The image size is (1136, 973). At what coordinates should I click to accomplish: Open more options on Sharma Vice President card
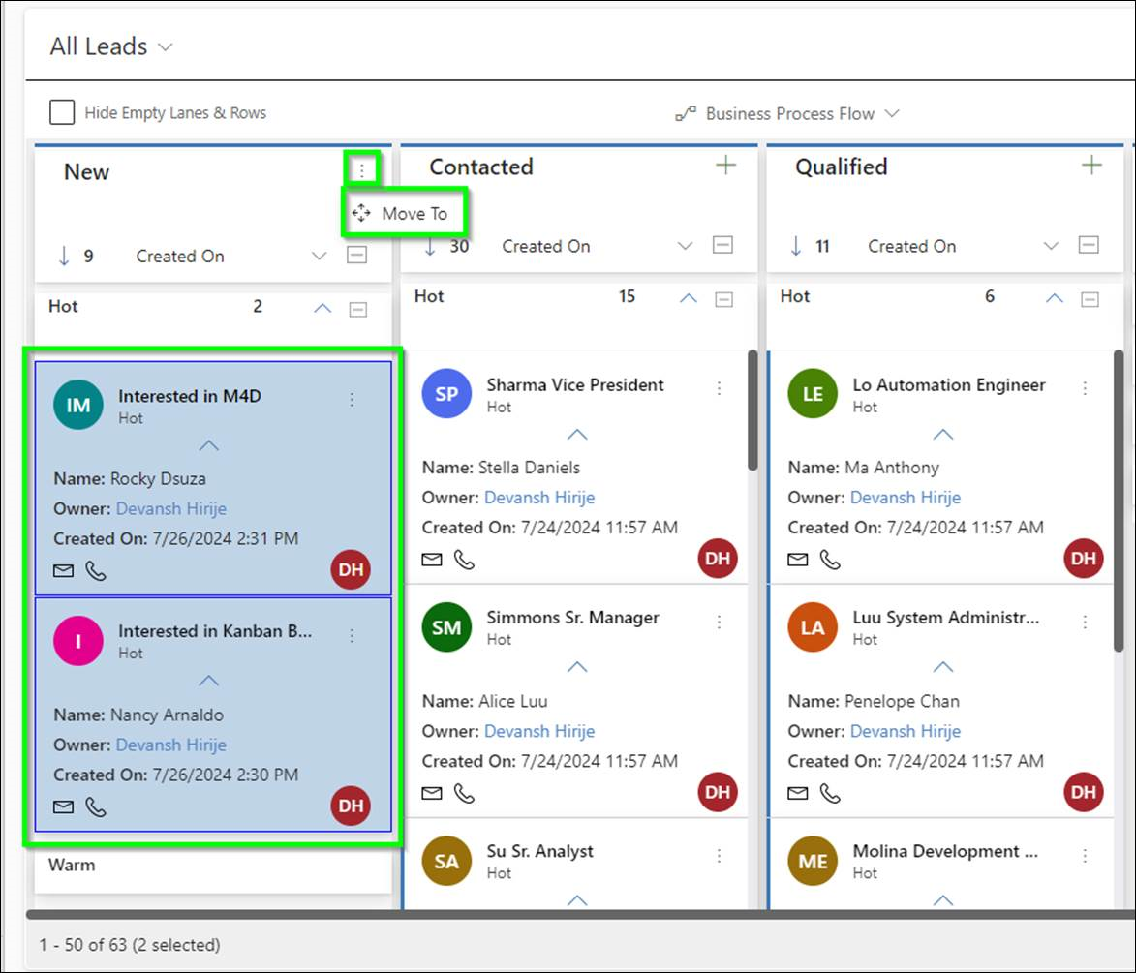(719, 388)
